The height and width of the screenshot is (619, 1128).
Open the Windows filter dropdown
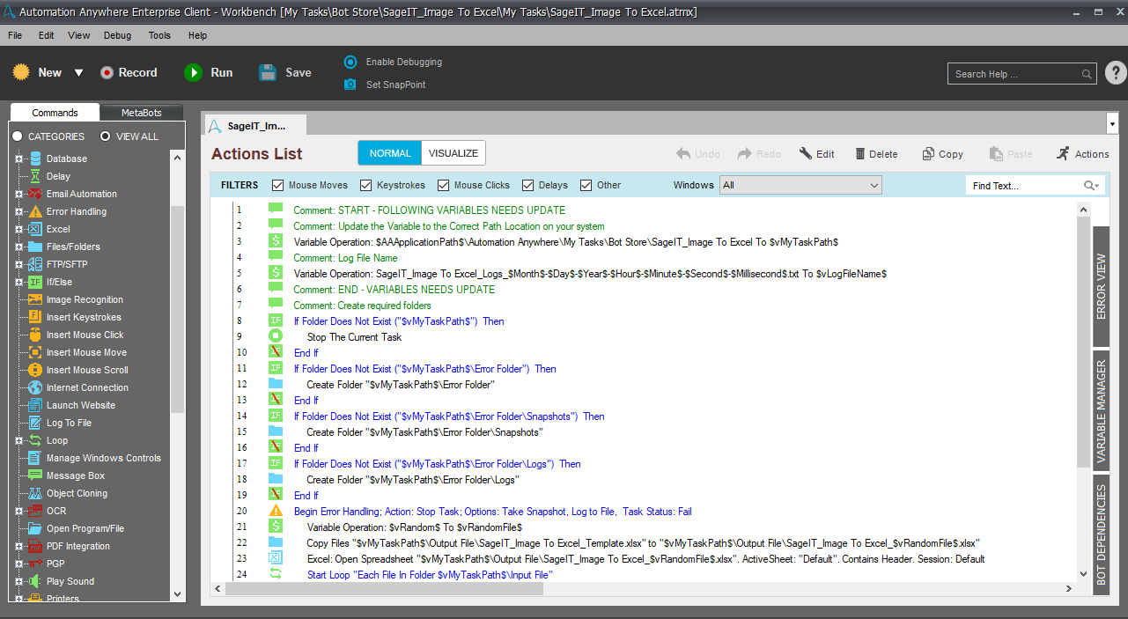pos(800,186)
